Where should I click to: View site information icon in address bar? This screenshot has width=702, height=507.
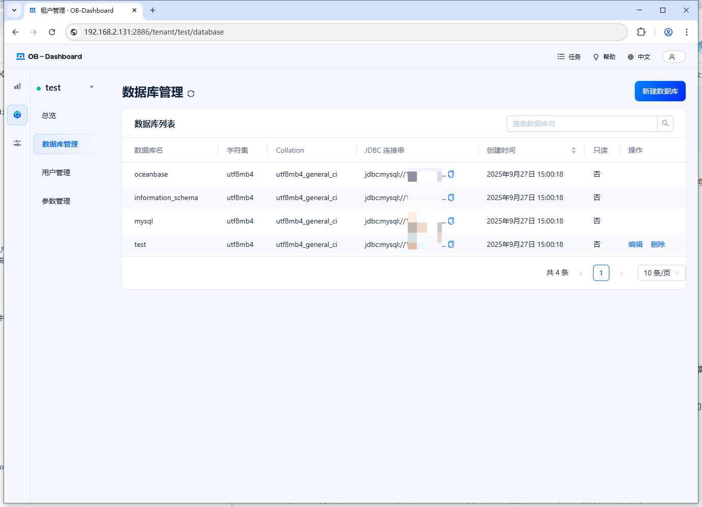[74, 32]
